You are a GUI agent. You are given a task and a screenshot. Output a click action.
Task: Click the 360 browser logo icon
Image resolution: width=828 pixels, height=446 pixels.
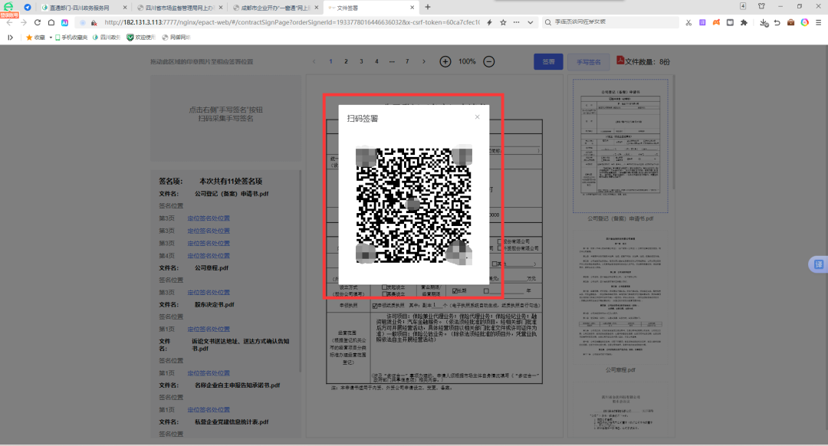coord(9,8)
